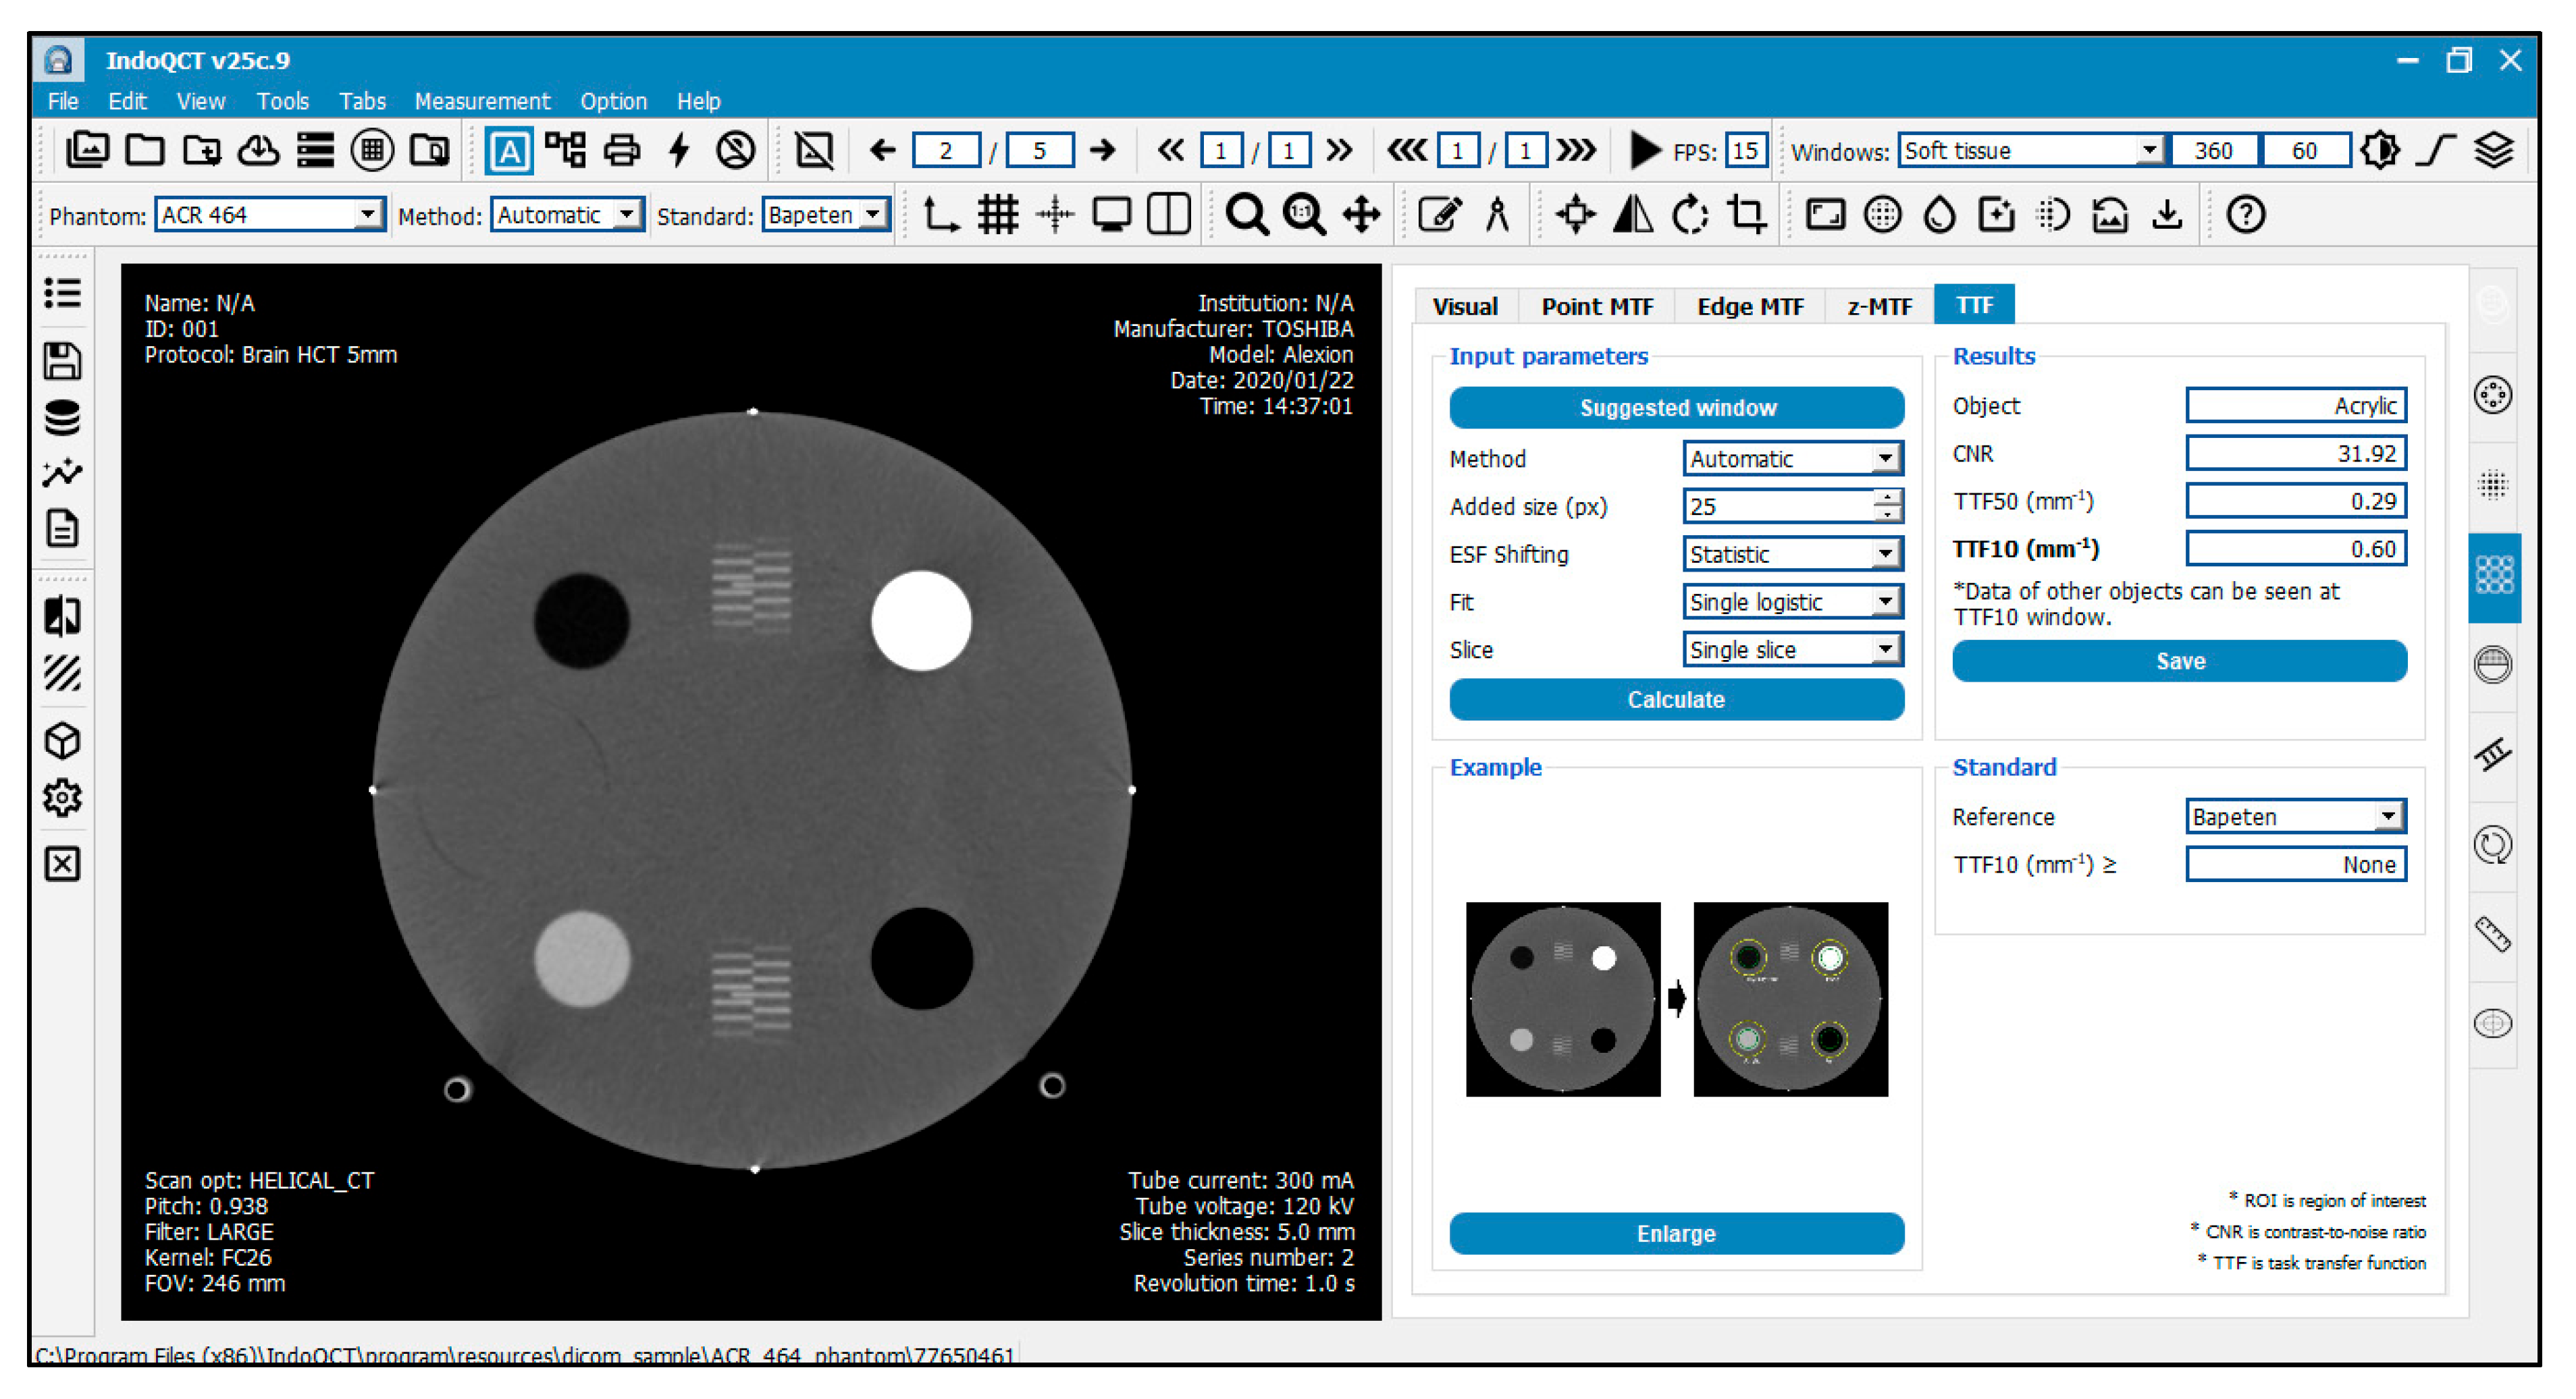The width and height of the screenshot is (2576, 1399).
Task: Click the Suggested window button
Action: click(1676, 408)
